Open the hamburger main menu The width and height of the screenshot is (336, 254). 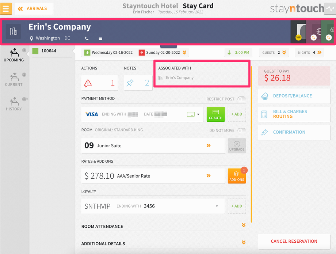coord(6,8)
